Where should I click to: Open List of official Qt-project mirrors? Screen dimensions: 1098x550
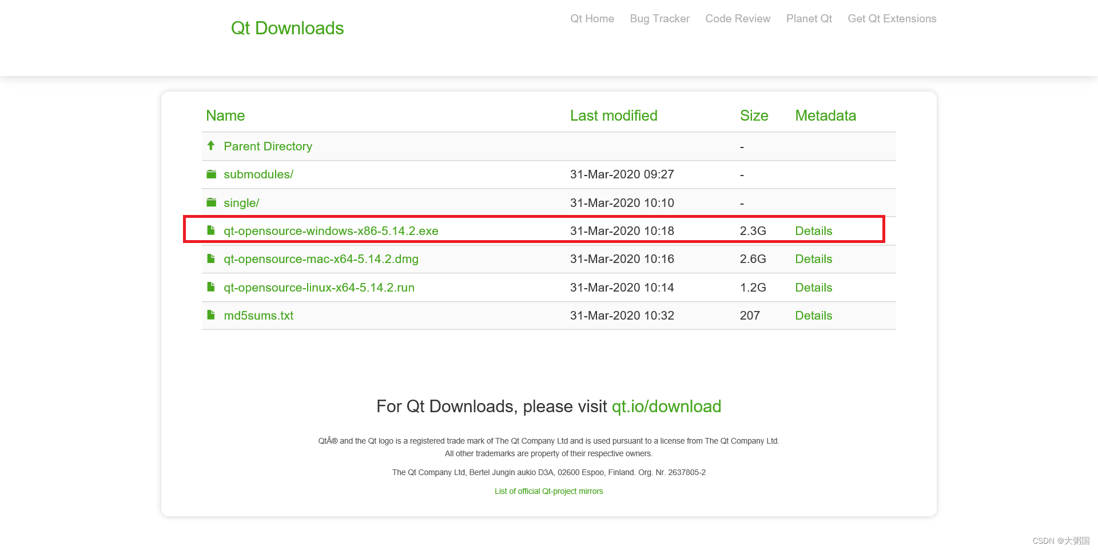(548, 491)
